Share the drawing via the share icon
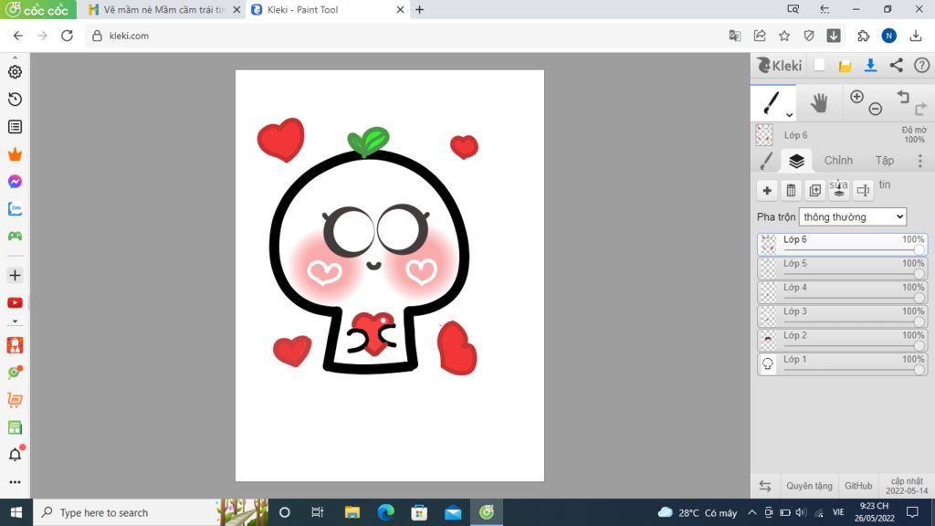935x526 pixels. tap(897, 66)
